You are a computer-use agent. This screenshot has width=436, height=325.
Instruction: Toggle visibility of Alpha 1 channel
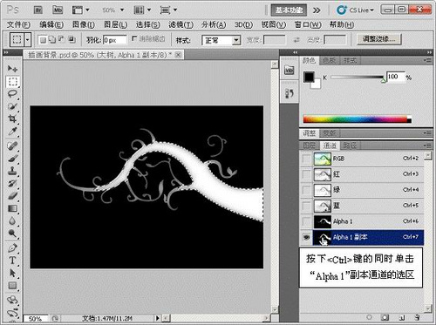click(306, 221)
